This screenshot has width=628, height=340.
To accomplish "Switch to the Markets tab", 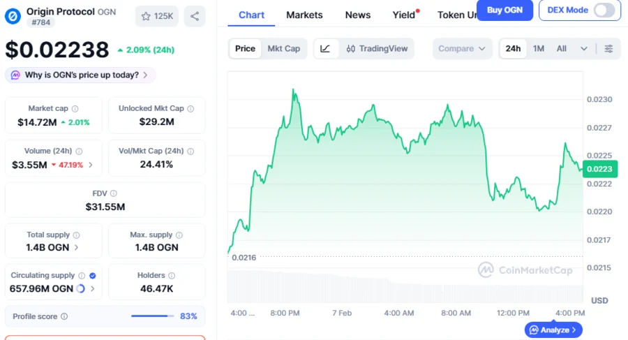I will point(304,15).
